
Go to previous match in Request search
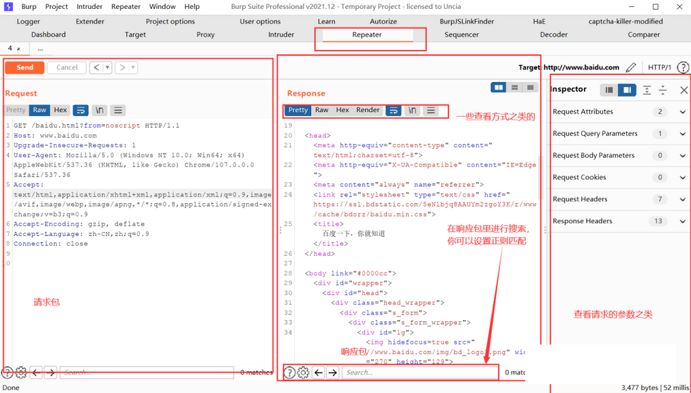pyautogui.click(x=37, y=373)
